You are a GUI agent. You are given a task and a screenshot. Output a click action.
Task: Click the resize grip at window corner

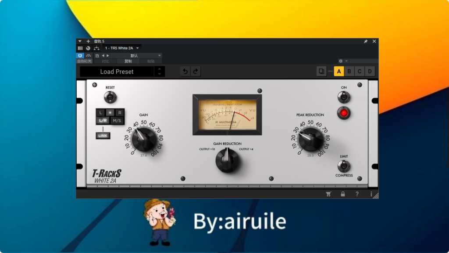(x=376, y=196)
